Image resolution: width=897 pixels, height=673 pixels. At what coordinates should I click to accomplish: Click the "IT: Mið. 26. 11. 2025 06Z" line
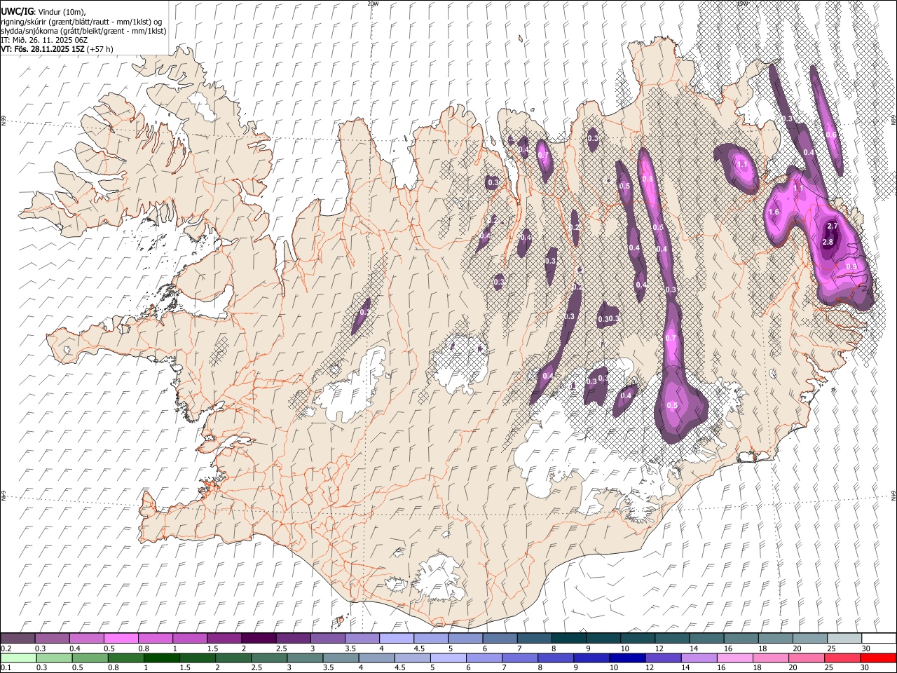44,40
